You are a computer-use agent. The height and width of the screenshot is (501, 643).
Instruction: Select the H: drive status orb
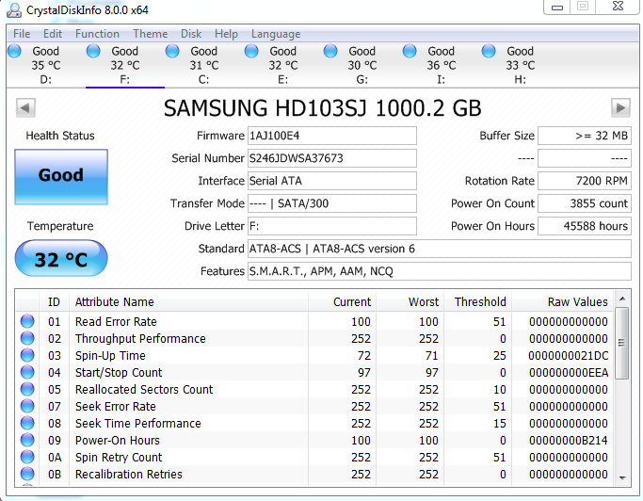[489, 52]
